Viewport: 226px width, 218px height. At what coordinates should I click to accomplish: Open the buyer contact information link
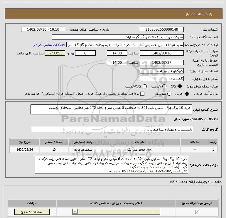click(x=49, y=45)
